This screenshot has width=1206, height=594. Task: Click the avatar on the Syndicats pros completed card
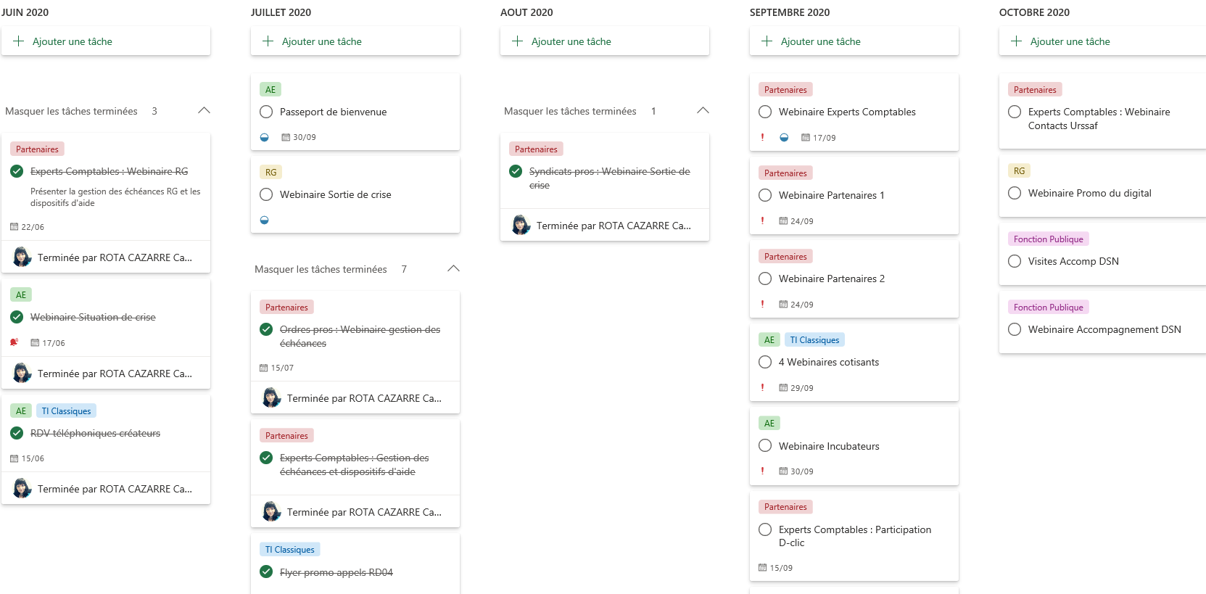(521, 226)
